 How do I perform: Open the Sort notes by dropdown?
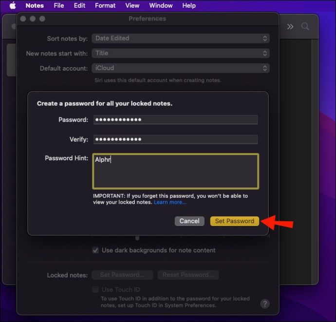181,38
